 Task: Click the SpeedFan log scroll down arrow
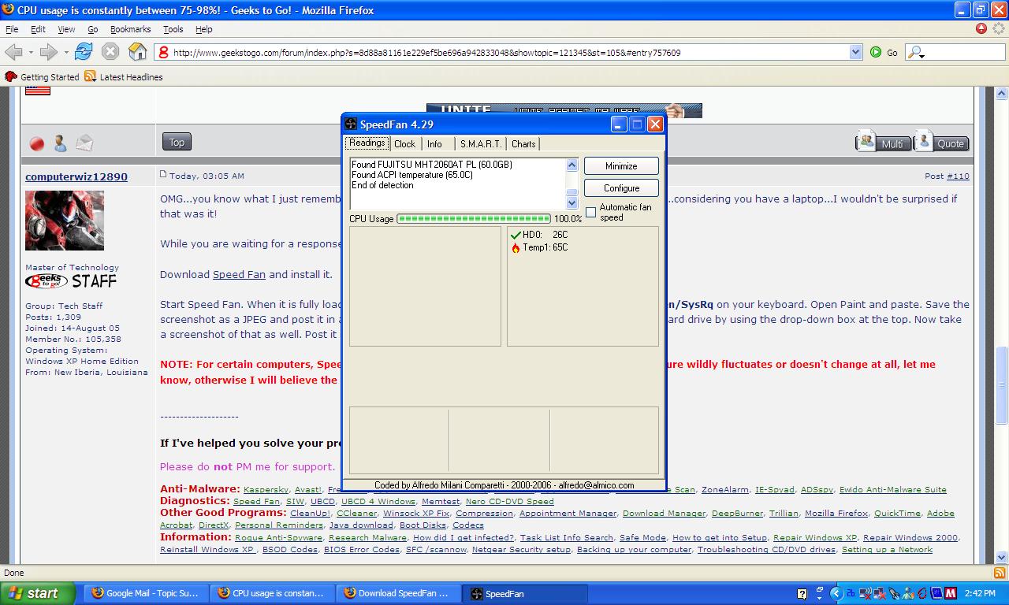click(x=572, y=202)
